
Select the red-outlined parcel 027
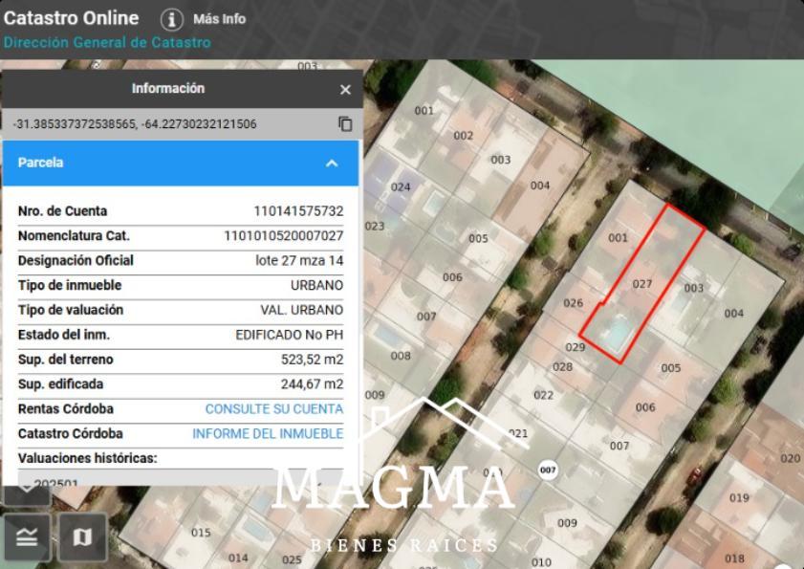[642, 284]
